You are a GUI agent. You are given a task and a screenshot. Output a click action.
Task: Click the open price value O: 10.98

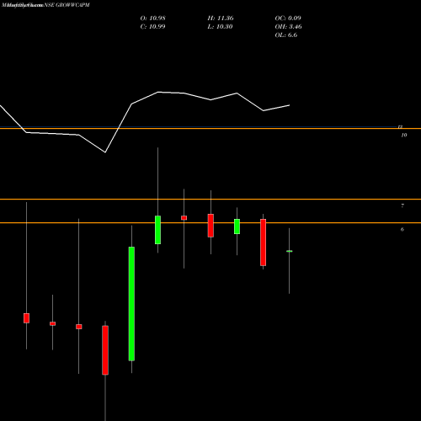point(152,19)
